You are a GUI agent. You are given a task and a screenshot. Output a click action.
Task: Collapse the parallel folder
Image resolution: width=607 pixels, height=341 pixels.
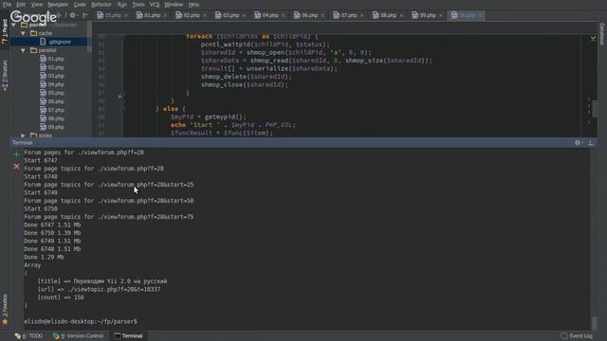[23, 50]
